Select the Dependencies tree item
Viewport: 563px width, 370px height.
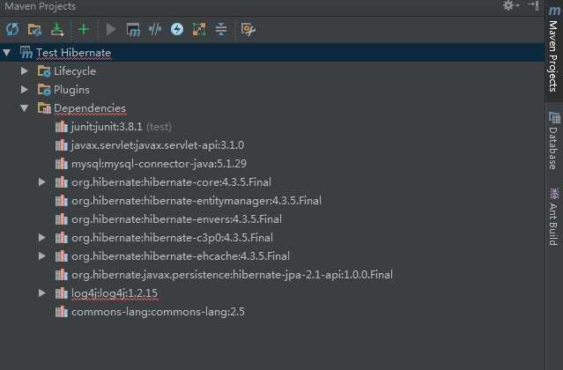[90, 108]
